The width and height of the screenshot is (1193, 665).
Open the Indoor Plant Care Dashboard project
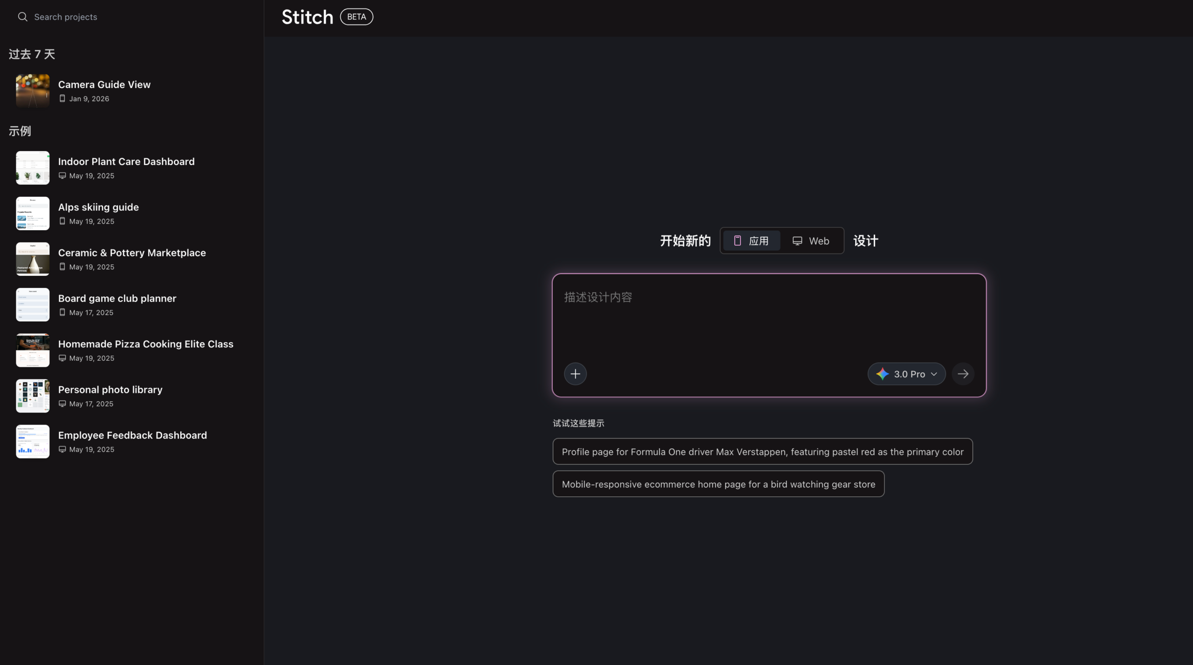126,161
